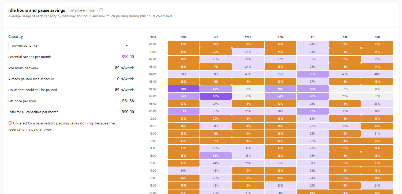Select the Monday 09:00 cell showing 53%

tap(183, 111)
